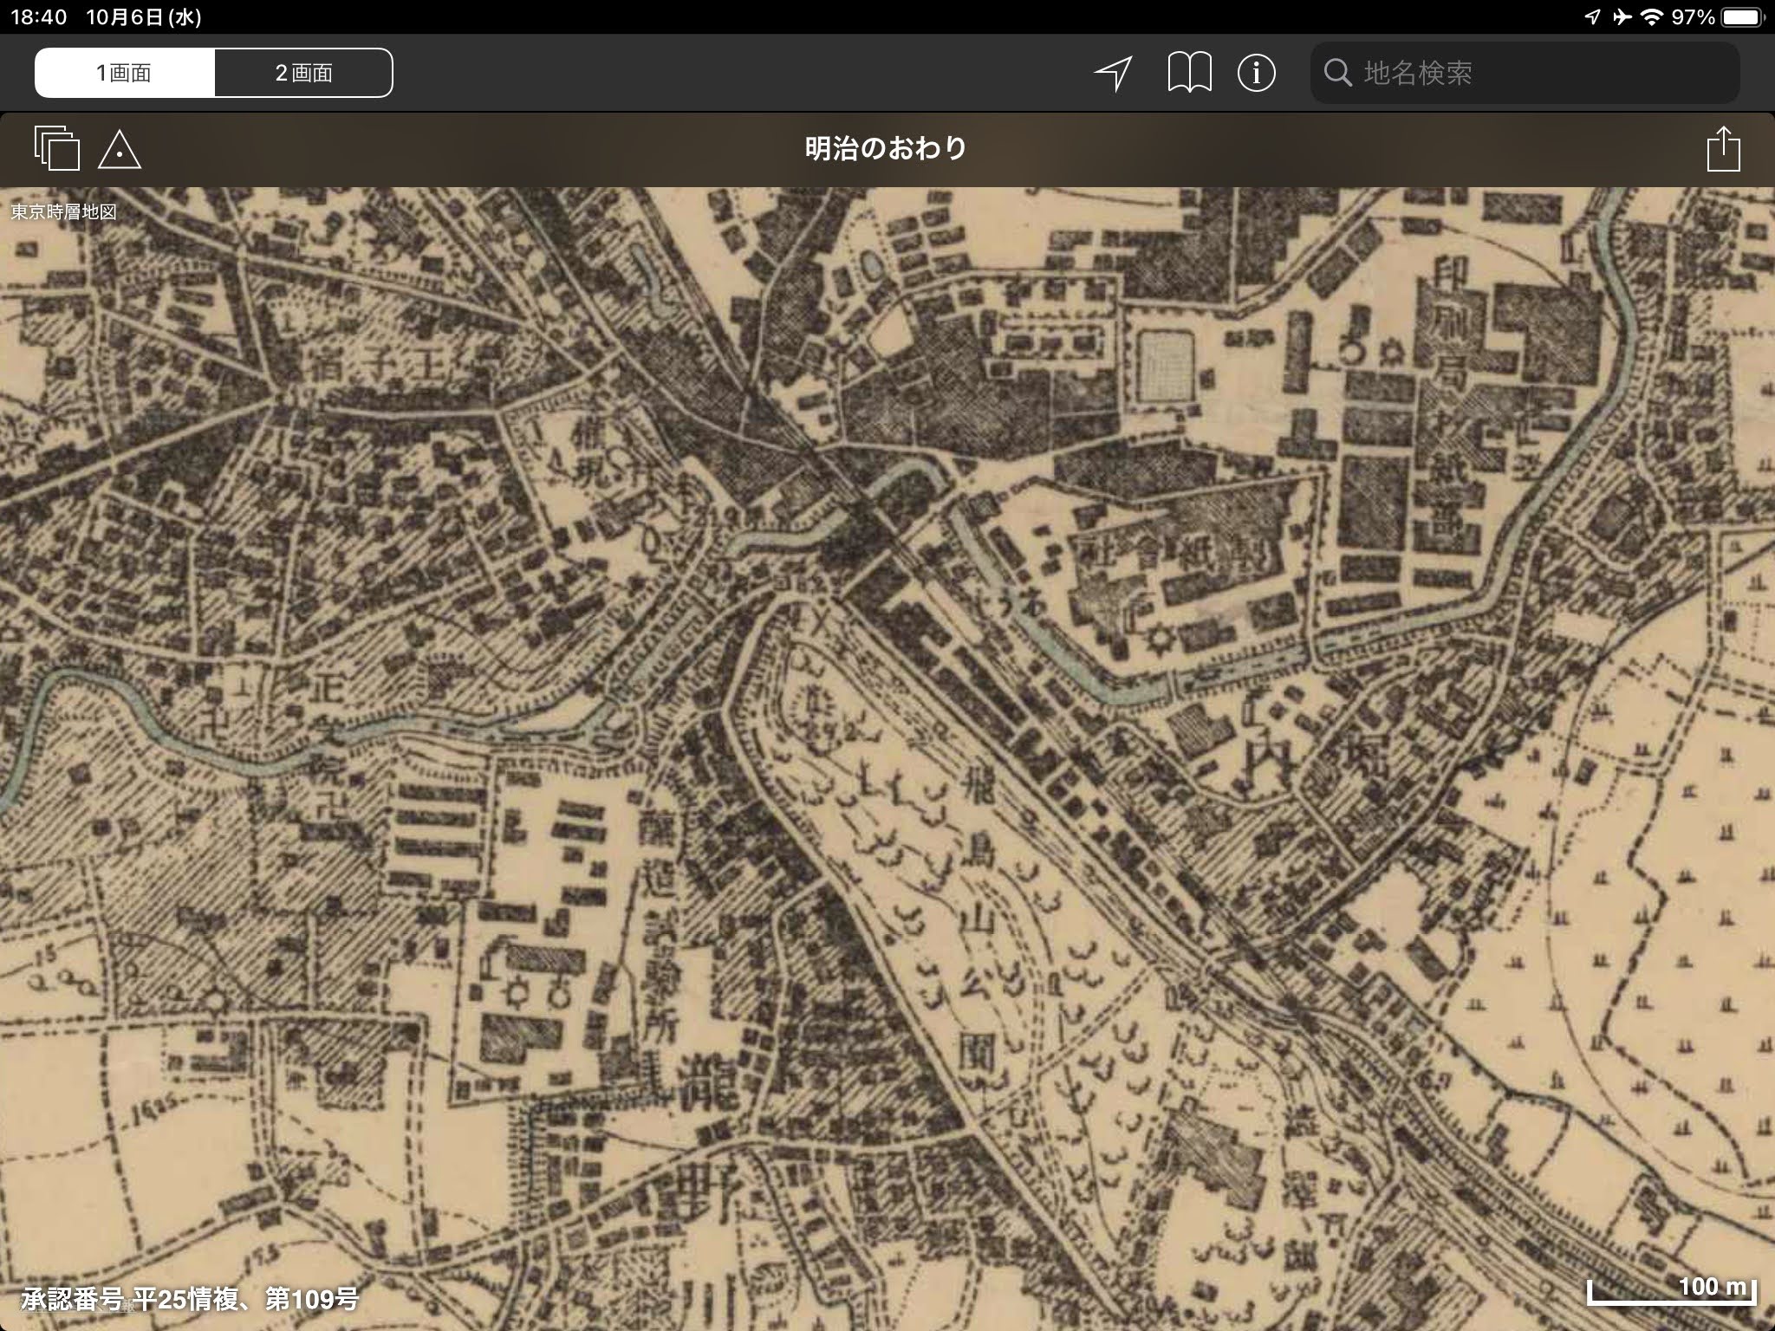The width and height of the screenshot is (1775, 1331).
Task: Tap the 承認番号 平25情複、第109号 notice
Action: click(x=189, y=1299)
